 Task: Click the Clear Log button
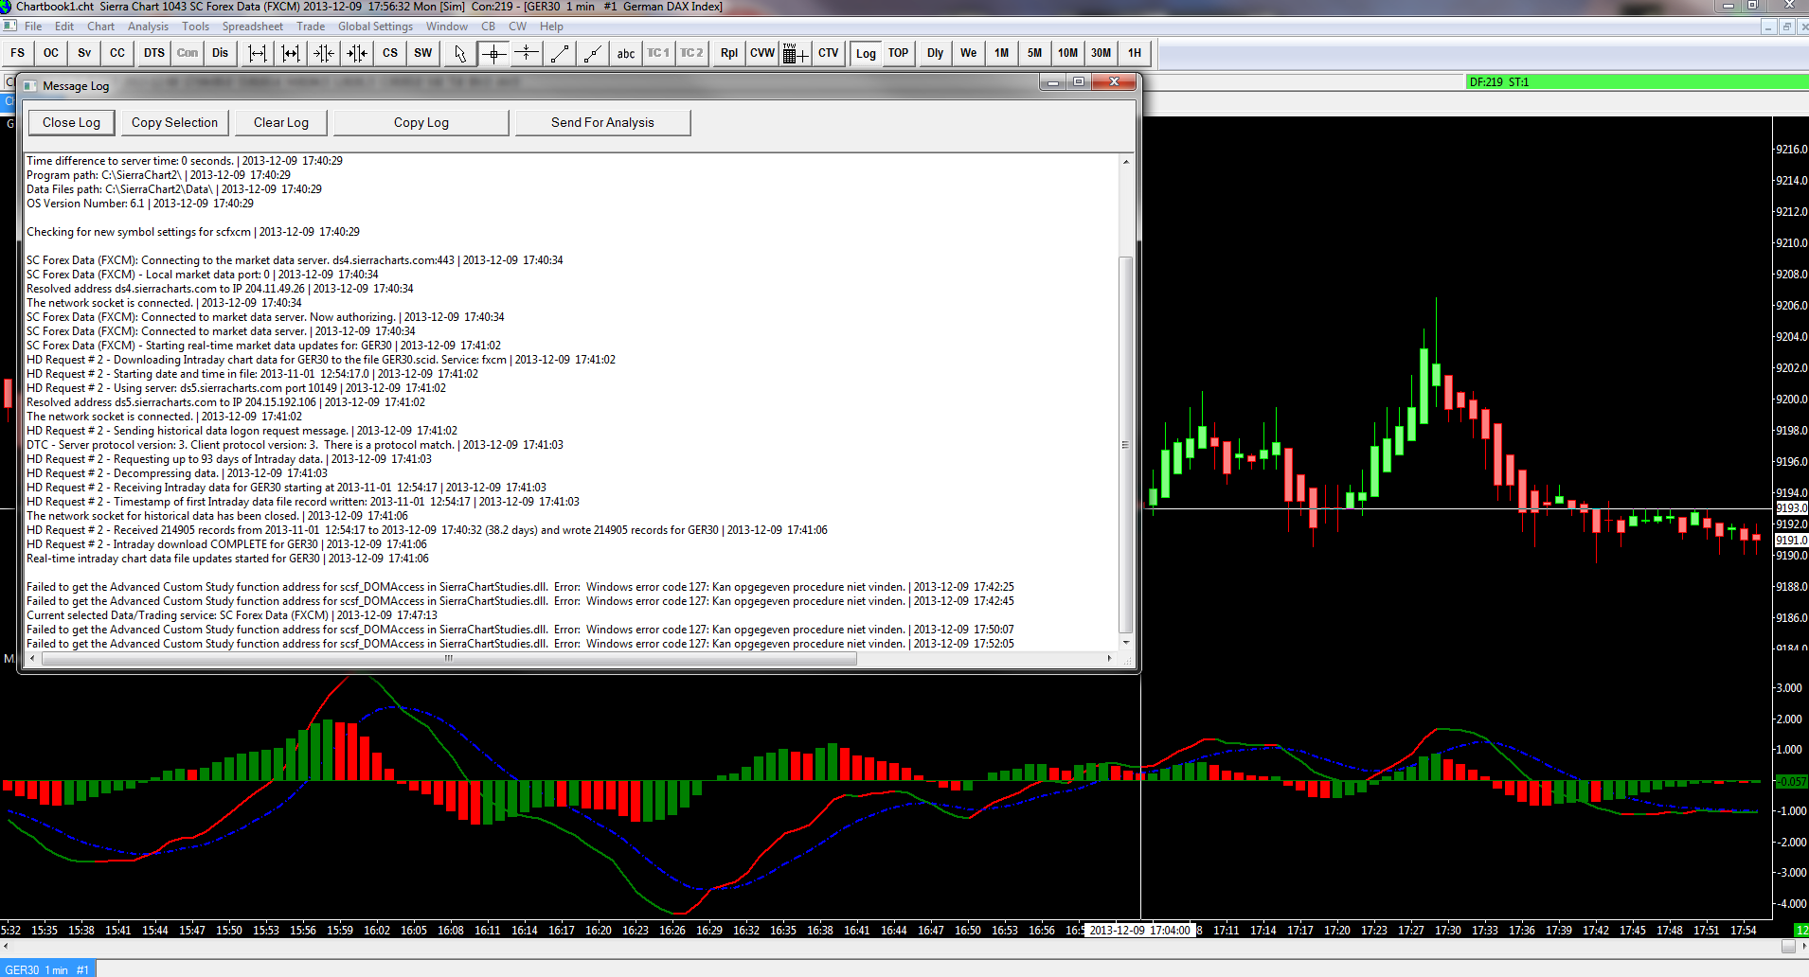pos(281,123)
